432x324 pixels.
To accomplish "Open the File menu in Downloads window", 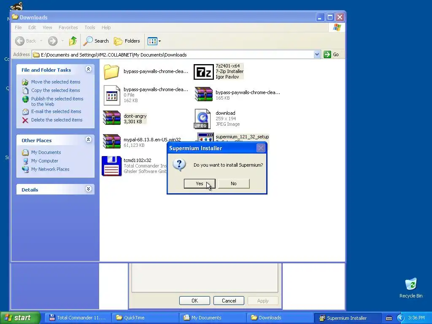I will click(x=18, y=27).
